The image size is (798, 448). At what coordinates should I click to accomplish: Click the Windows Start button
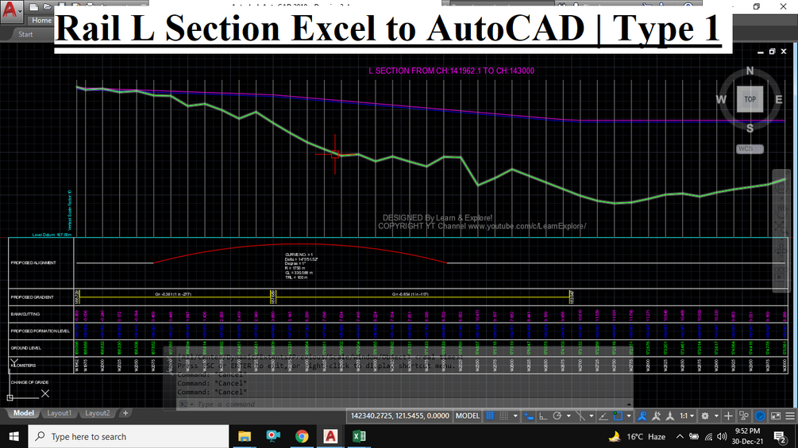pyautogui.click(x=13, y=436)
